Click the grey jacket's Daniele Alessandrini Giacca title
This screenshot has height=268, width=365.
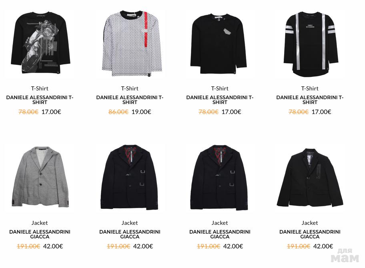(40, 234)
